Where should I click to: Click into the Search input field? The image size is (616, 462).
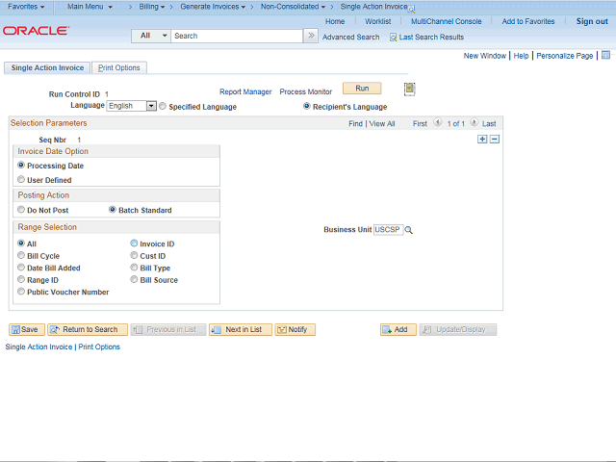[237, 36]
